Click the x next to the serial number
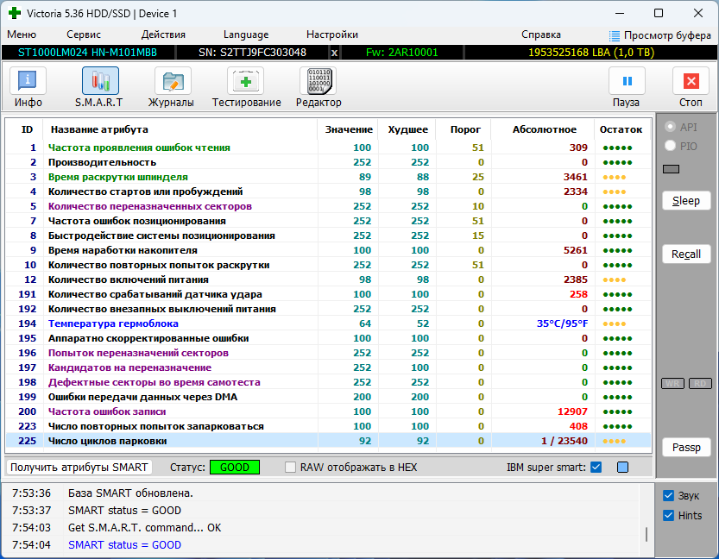719x559 pixels. point(335,53)
